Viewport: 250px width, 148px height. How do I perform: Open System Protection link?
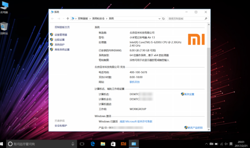click(x=60, y=45)
